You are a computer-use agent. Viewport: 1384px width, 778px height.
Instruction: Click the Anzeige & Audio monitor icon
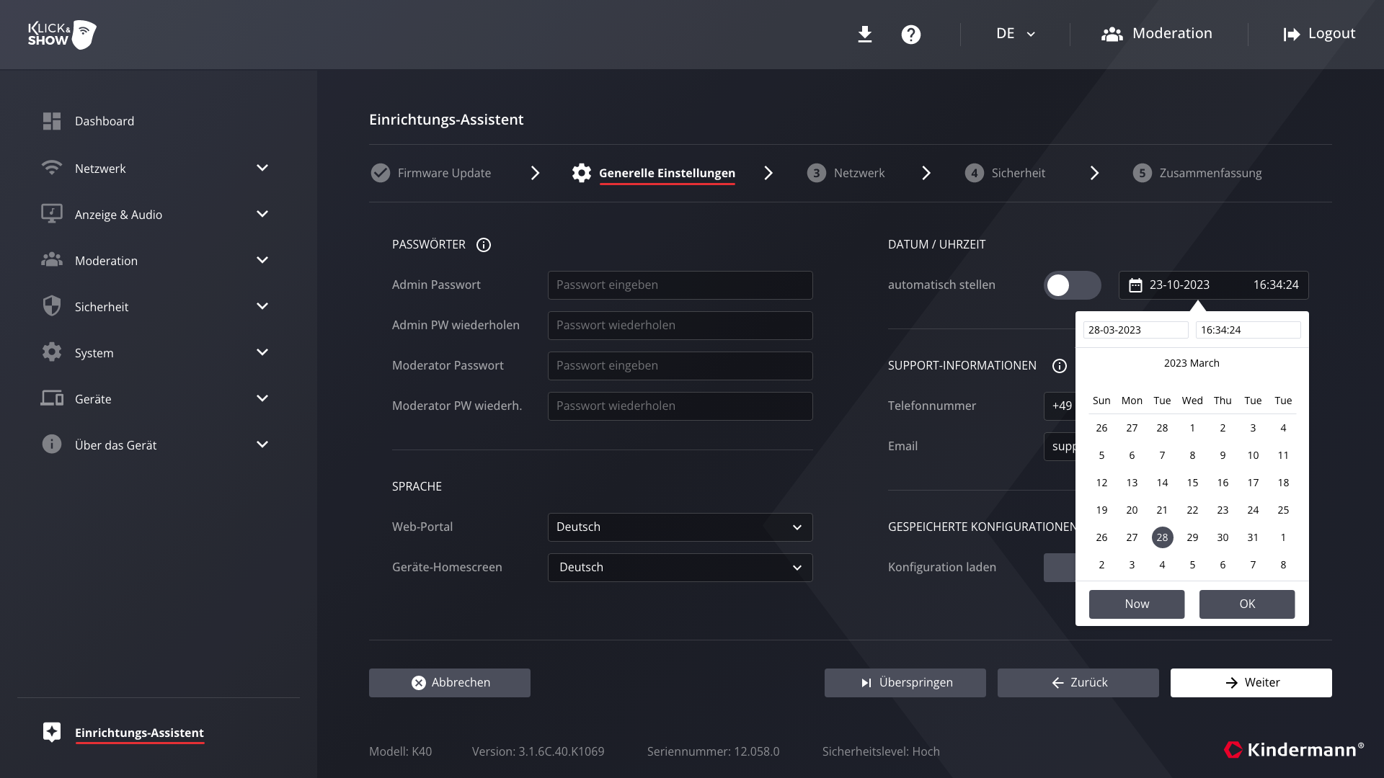coord(52,214)
